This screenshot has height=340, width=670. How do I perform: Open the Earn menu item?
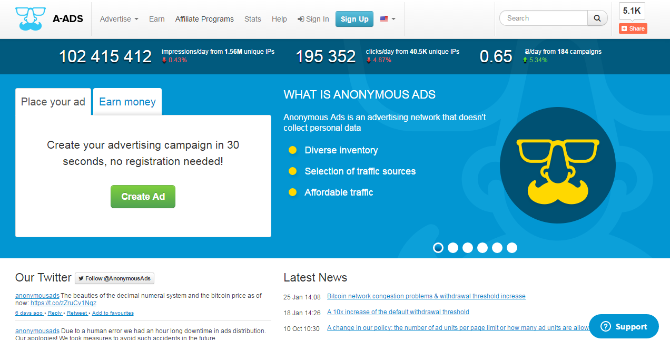click(157, 19)
